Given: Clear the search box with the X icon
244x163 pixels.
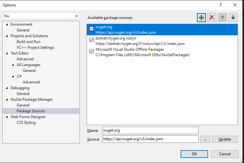Looking at the screenshot, I should (x=77, y=16).
